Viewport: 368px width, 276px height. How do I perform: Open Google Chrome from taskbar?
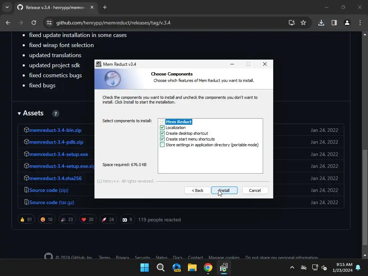pos(208,267)
